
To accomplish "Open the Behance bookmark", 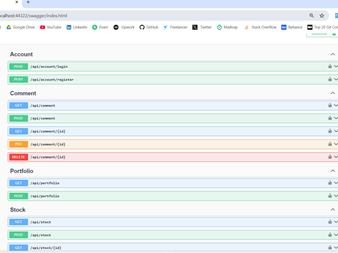I will click(292, 27).
